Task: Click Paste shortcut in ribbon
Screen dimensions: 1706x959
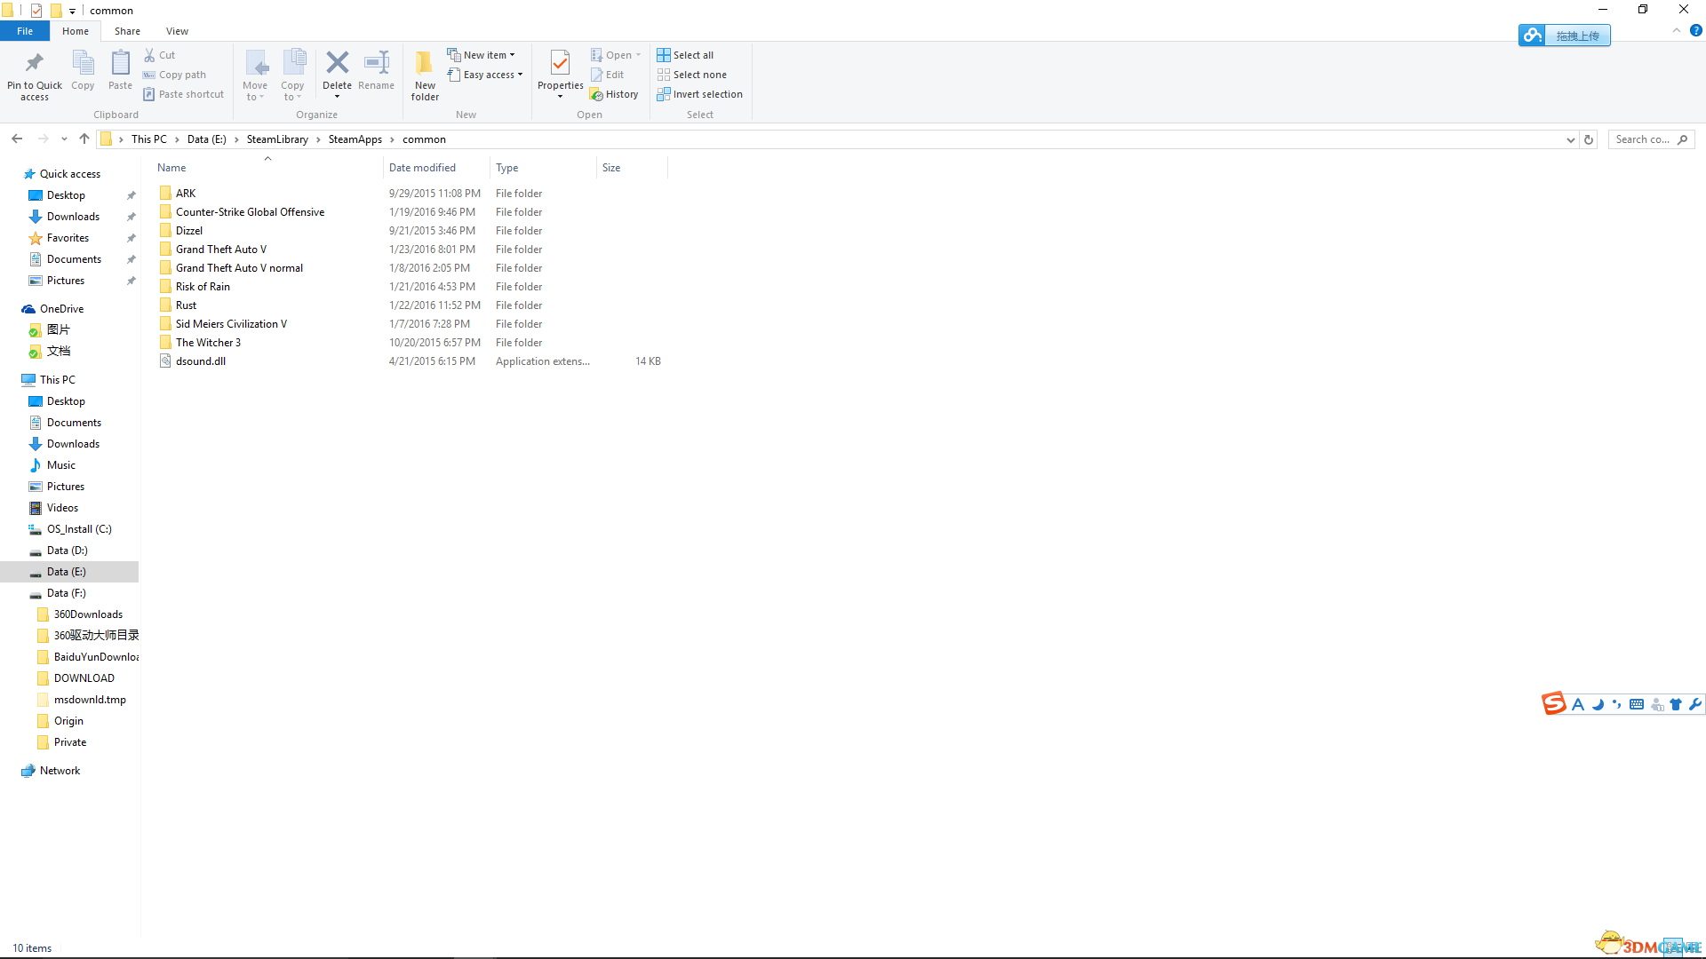Action: [x=184, y=94]
